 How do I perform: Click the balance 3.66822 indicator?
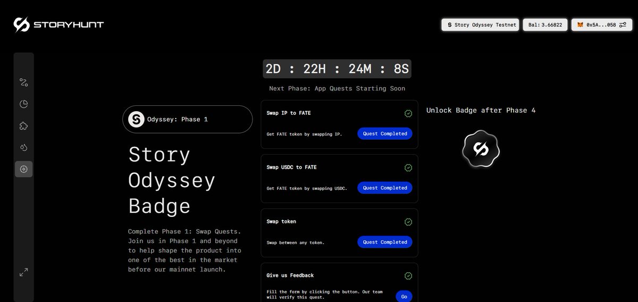545,24
